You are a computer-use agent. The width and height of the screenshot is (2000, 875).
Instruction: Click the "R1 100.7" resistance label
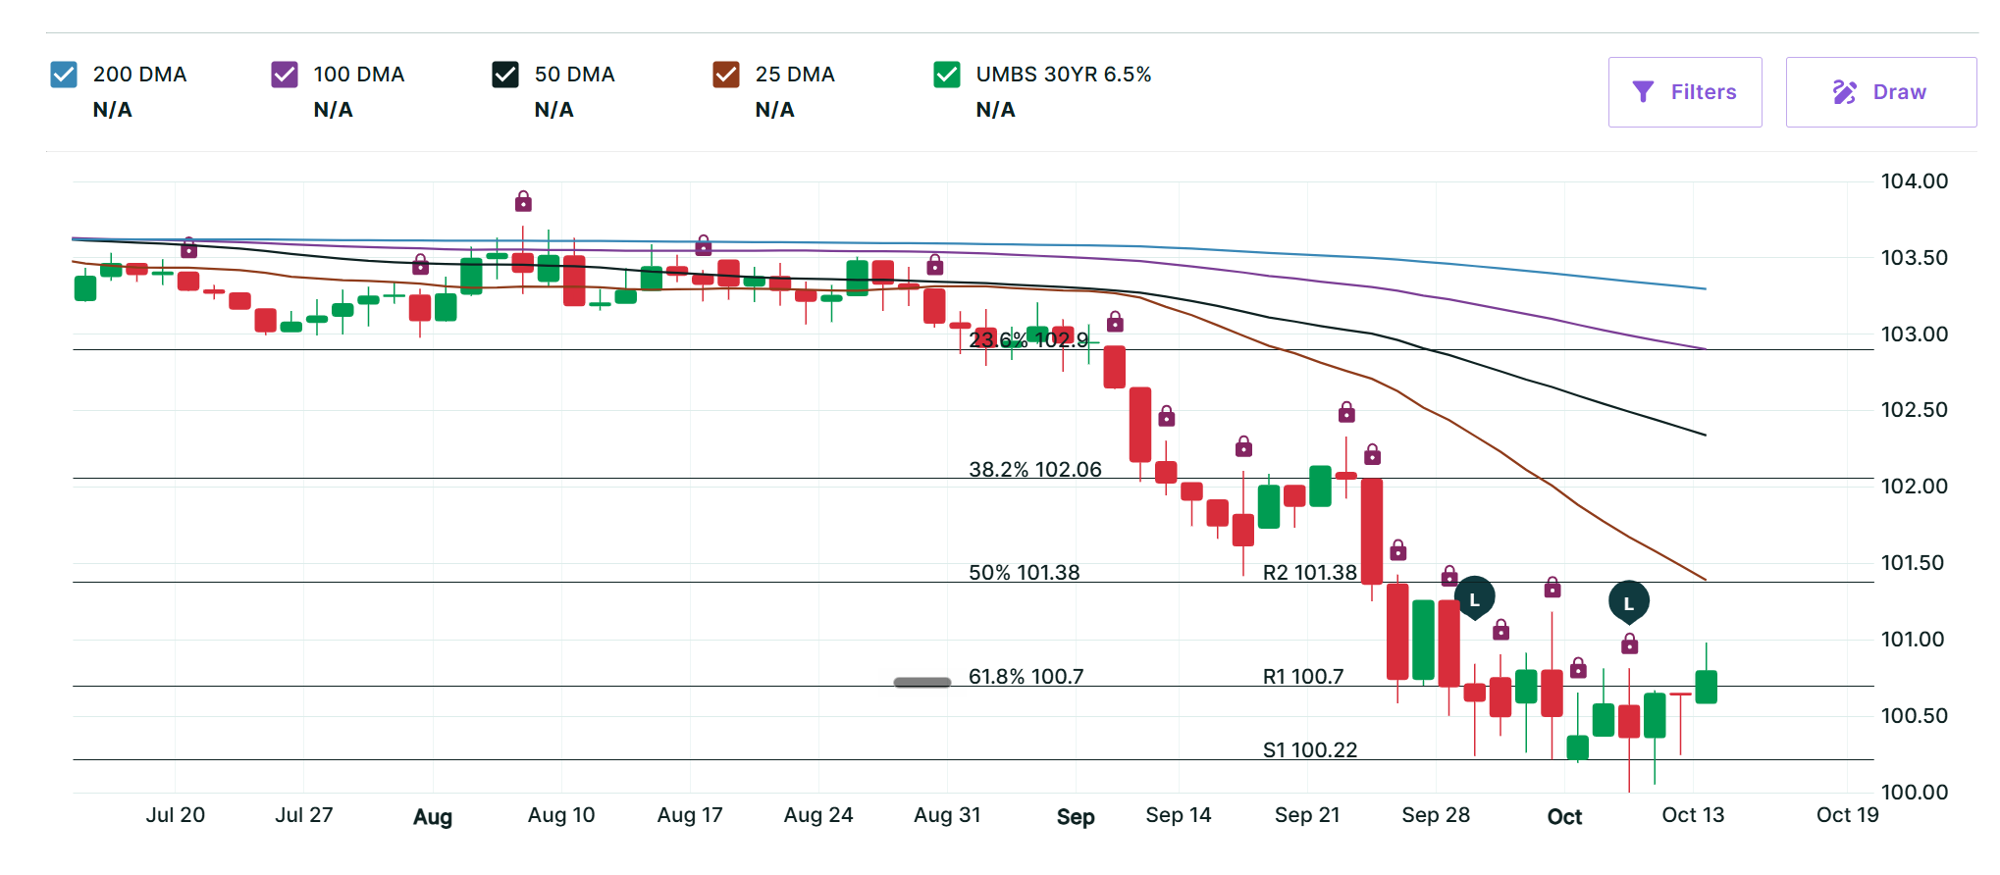point(1303,676)
